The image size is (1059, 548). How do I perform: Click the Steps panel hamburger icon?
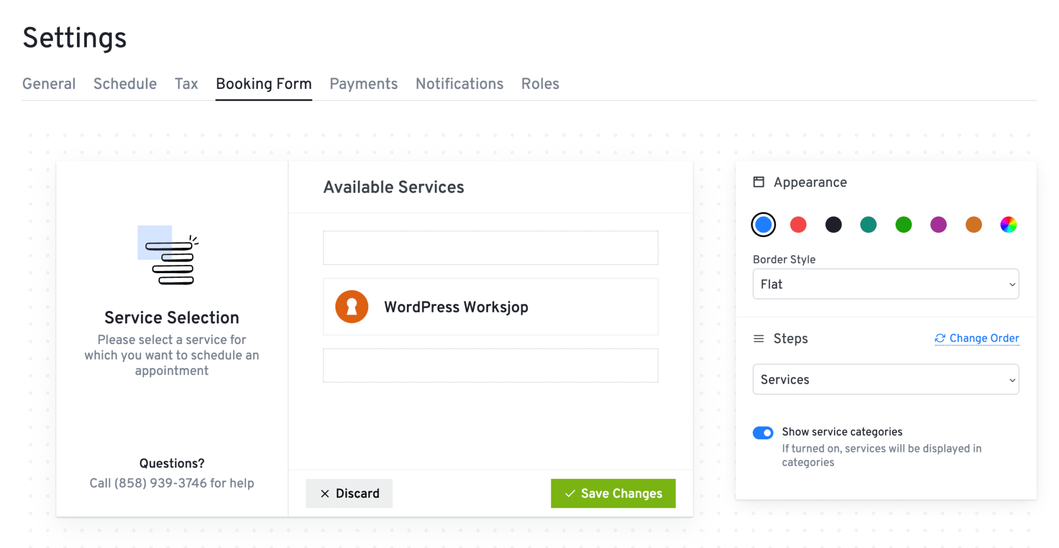[x=759, y=338]
